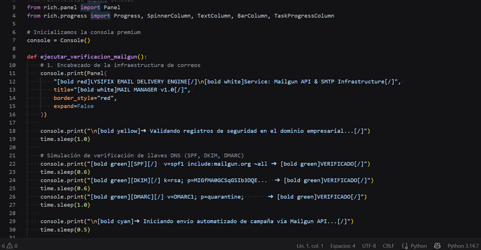The image size is (481, 250).
Task: Click time.sleep(1.0) on line 19
Action: 65,139
